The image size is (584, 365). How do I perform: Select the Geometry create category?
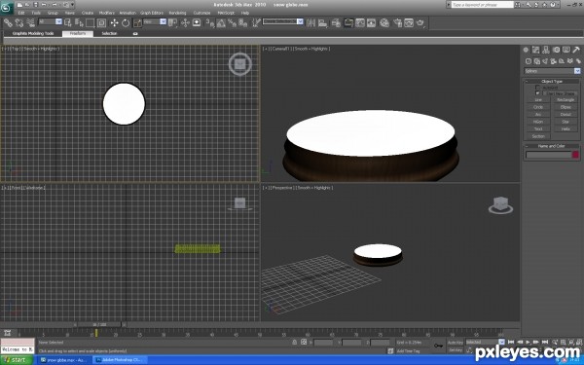pos(529,61)
